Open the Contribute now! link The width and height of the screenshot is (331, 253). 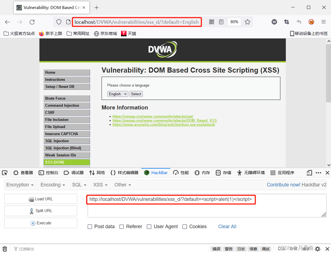point(284,185)
